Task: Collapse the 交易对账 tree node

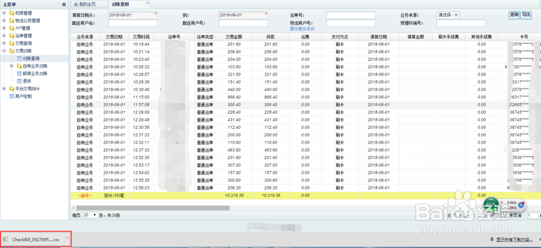Action: tap(4, 51)
